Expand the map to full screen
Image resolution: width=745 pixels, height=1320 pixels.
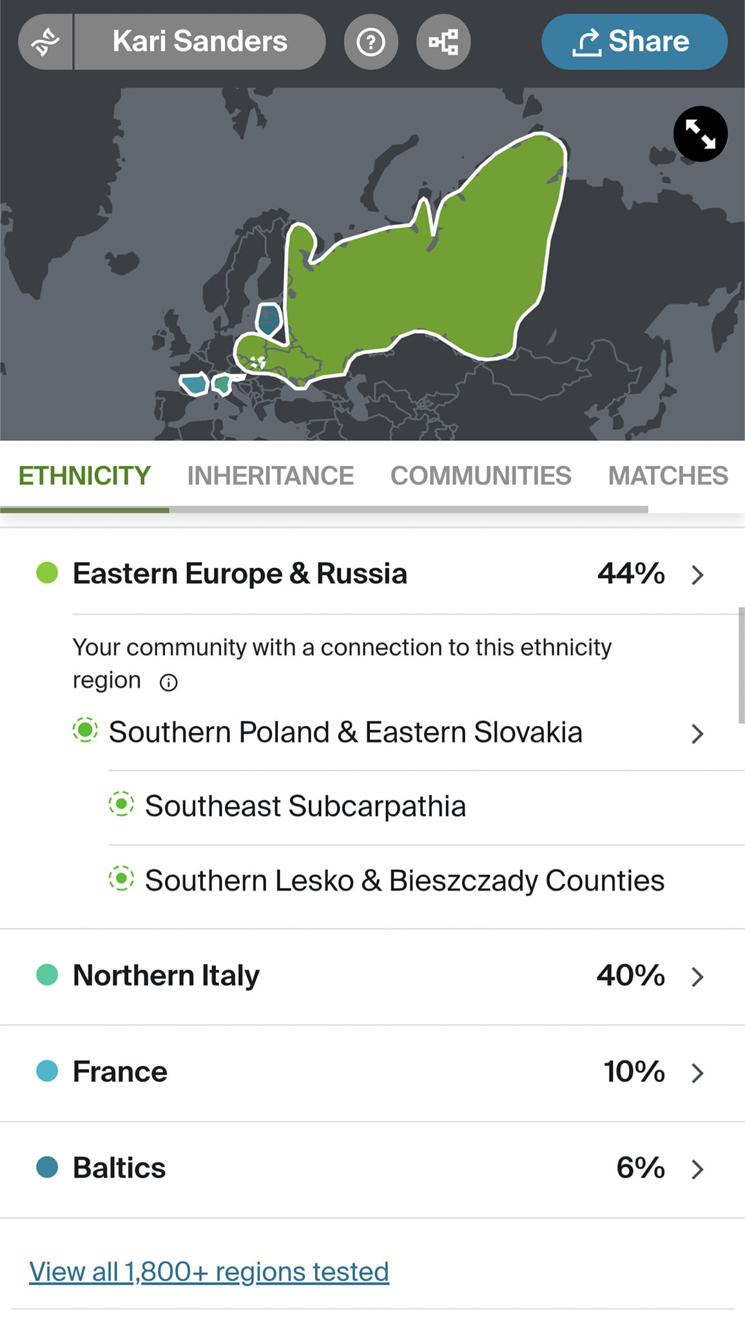coord(700,134)
